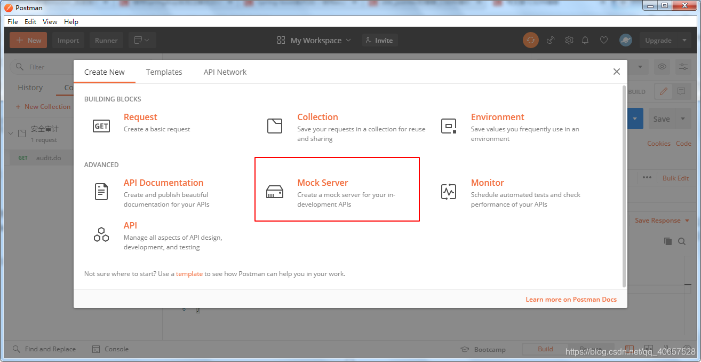This screenshot has height=362, width=701.
Task: Click the Environment icon in Building Blocks
Action: pos(449,126)
